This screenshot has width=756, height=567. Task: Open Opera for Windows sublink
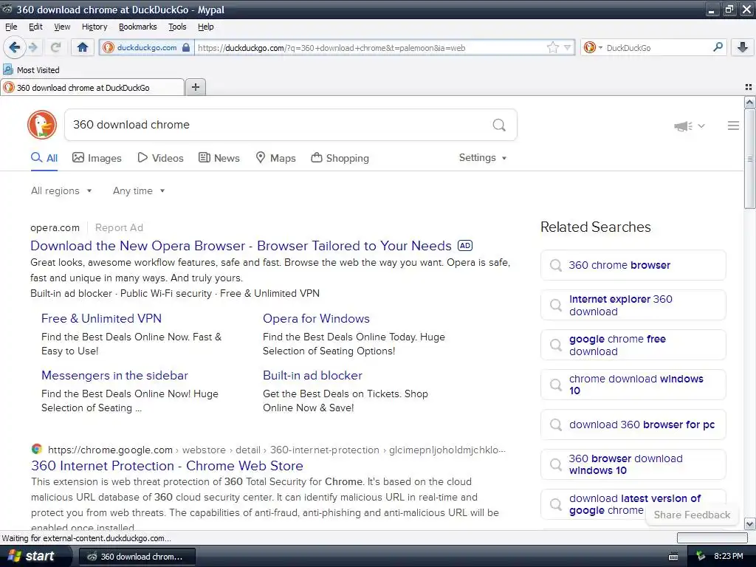[x=316, y=319]
